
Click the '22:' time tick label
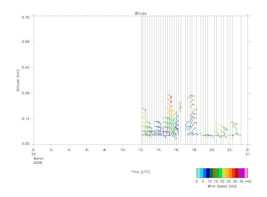(x=230, y=150)
